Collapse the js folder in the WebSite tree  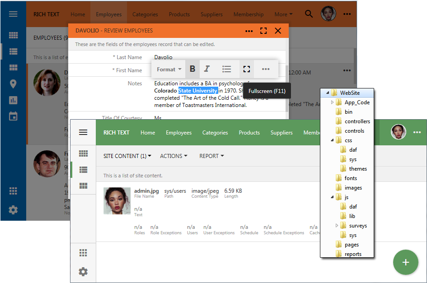click(x=332, y=197)
